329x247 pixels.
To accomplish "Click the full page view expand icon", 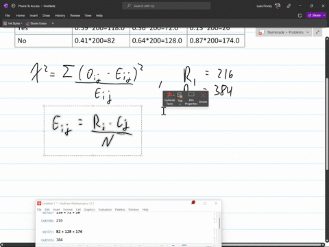I will (x=317, y=32).
